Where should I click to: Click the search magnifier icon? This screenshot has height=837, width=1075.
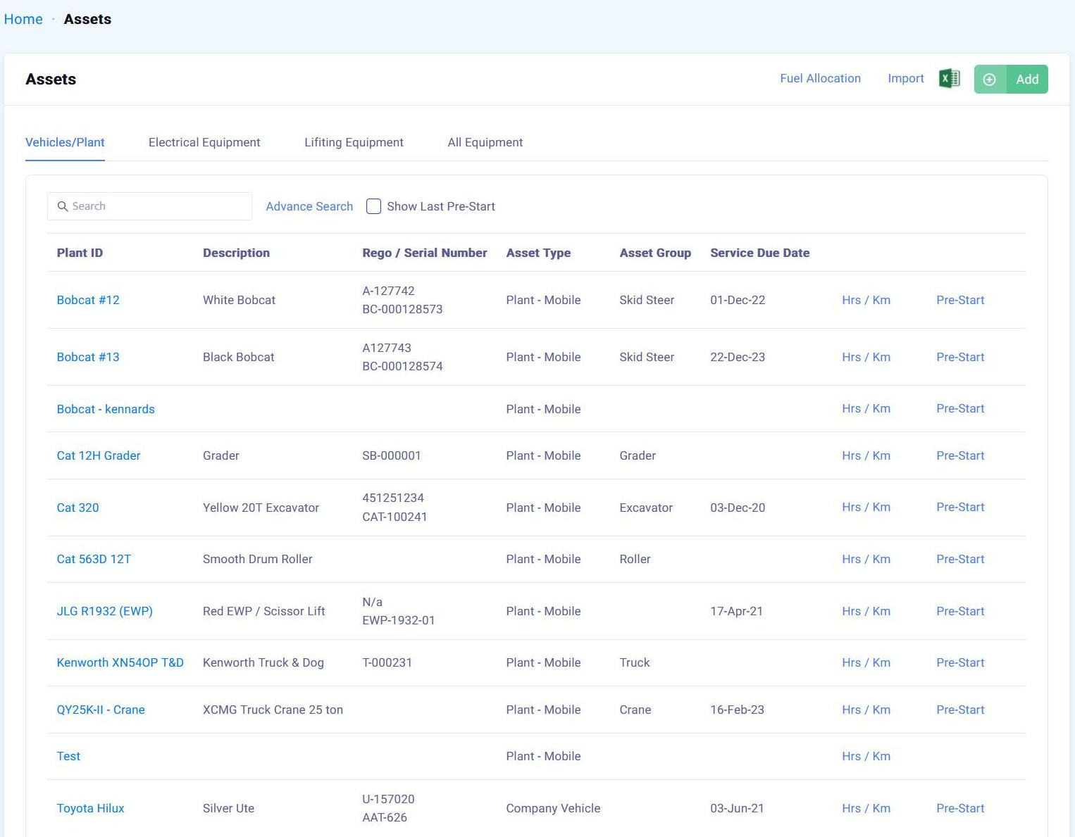(x=63, y=206)
